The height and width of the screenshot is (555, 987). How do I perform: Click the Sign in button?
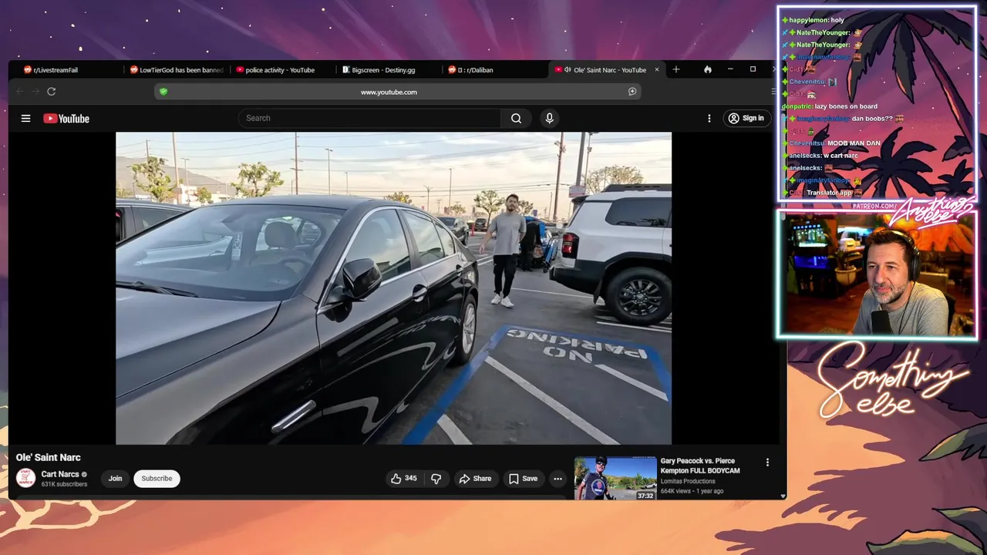click(x=746, y=118)
